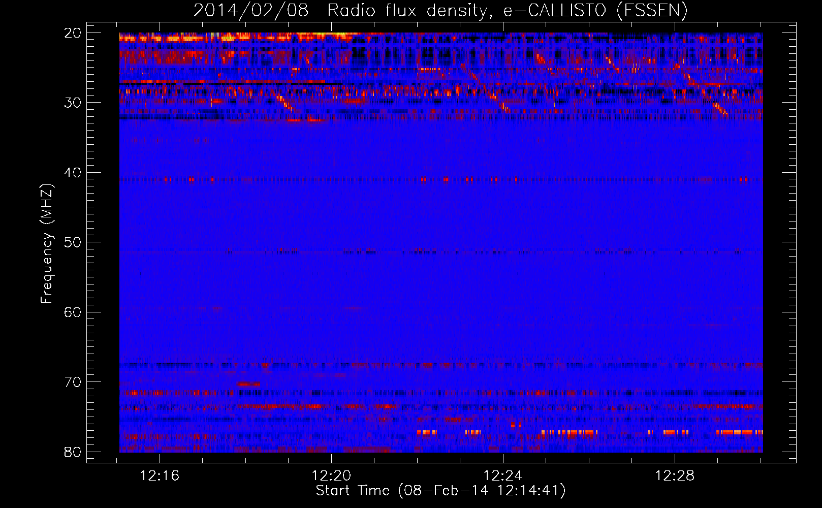Click the '80' frequency tick label
Image resolution: width=822 pixels, height=508 pixels.
73,452
